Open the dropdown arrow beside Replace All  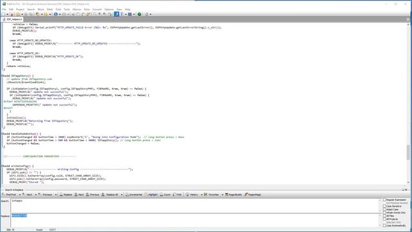122,195
